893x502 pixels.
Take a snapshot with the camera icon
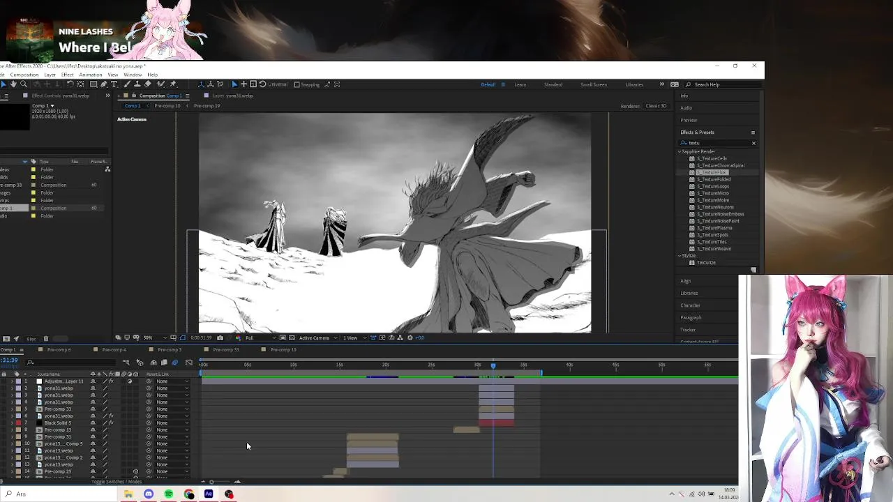coord(220,338)
